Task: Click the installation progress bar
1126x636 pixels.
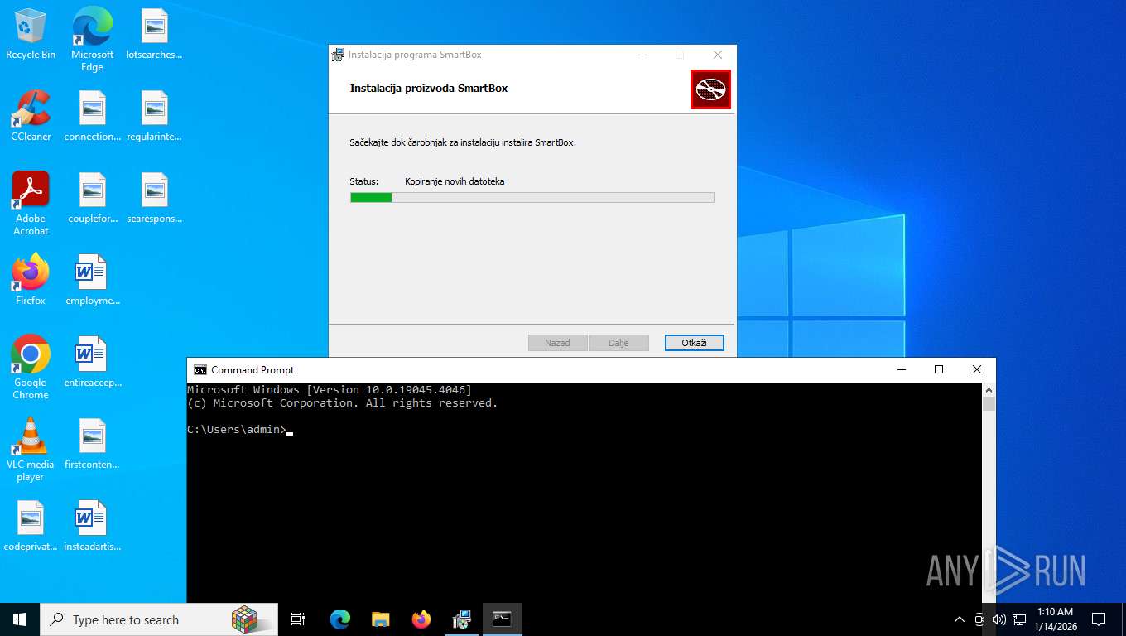Action: [x=532, y=197]
